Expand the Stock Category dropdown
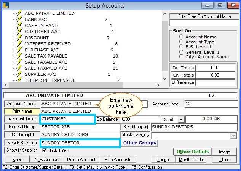 pyautogui.click(x=233, y=135)
